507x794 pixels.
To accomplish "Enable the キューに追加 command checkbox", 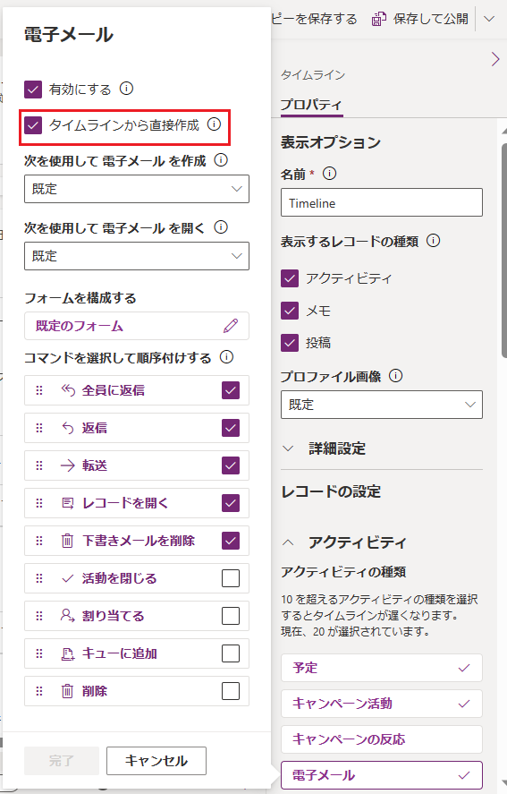I will point(231,653).
